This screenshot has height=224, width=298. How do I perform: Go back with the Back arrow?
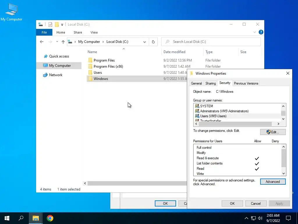coord(42,42)
